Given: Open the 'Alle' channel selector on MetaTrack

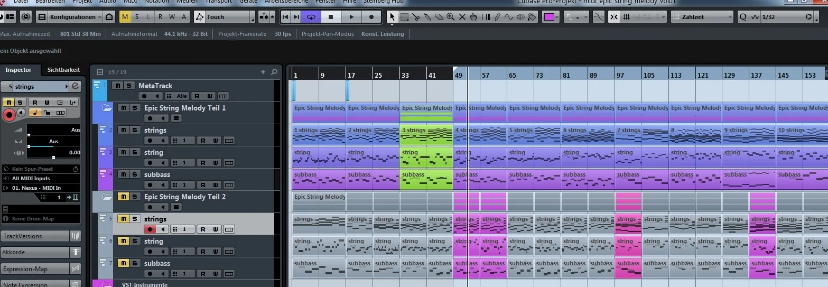Looking at the screenshot, I should 177,96.
